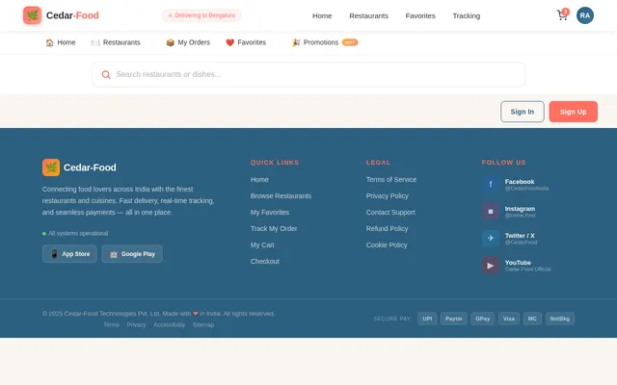This screenshot has width=617, height=385.
Task: Click the NetBkg payment badge
Action: click(559, 319)
